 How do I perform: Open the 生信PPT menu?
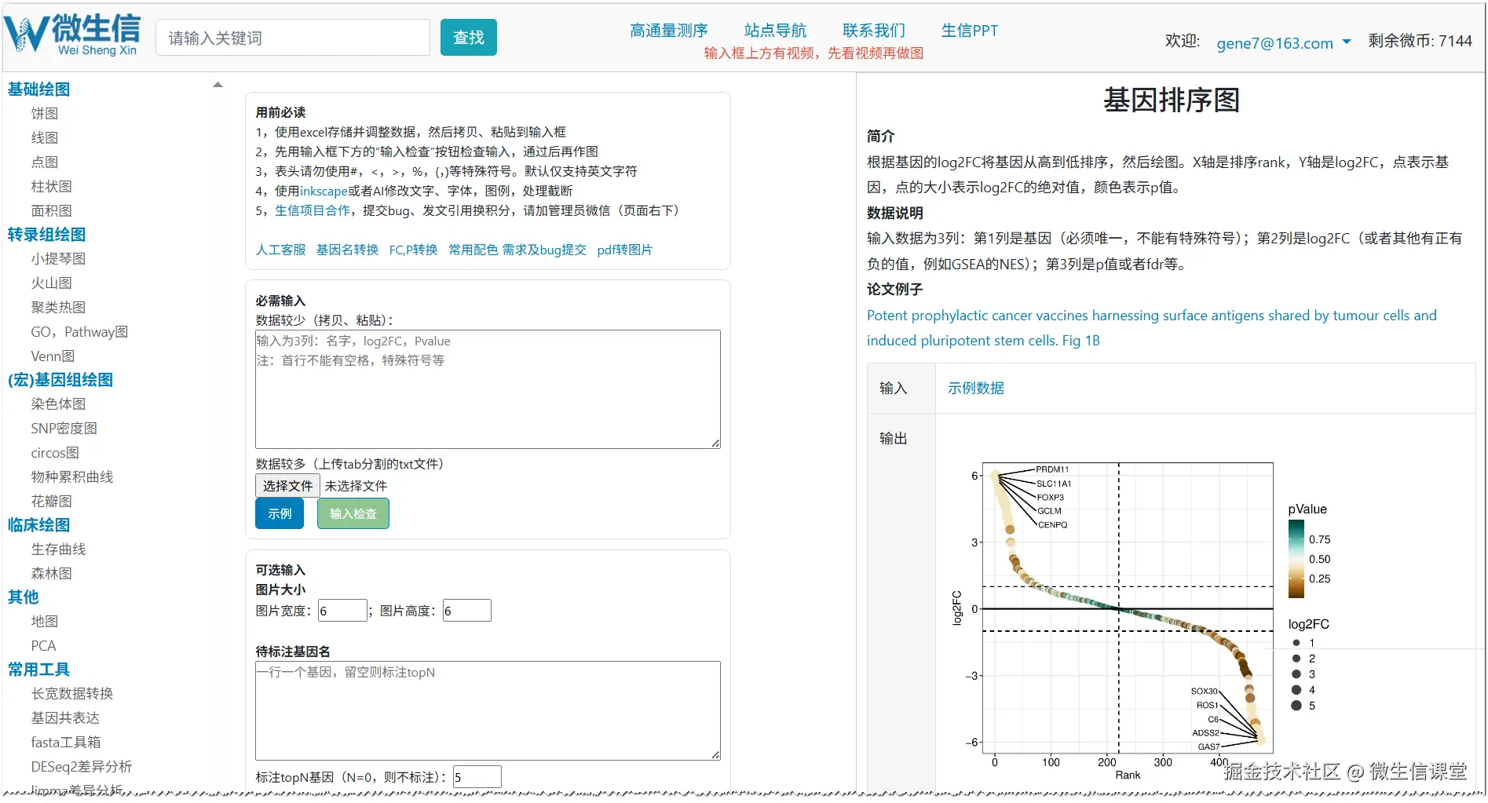coord(970,31)
